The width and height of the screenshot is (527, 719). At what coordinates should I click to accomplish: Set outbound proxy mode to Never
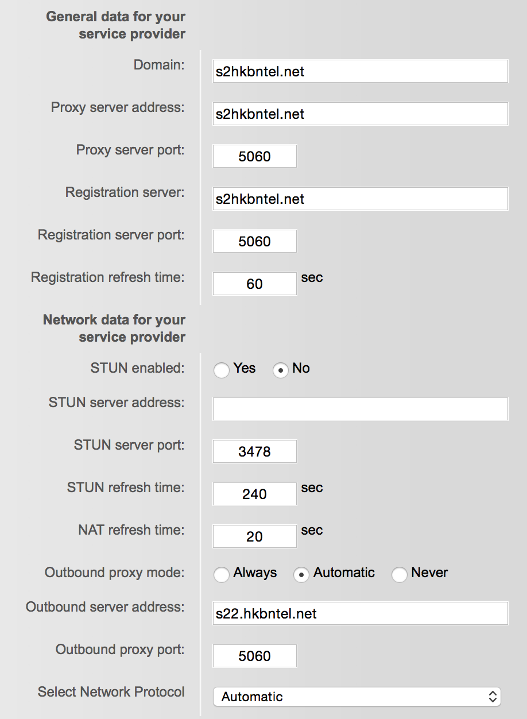pyautogui.click(x=400, y=575)
